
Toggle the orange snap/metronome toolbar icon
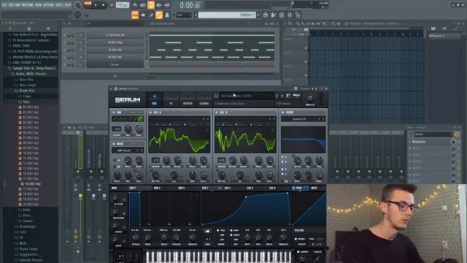(x=151, y=5)
